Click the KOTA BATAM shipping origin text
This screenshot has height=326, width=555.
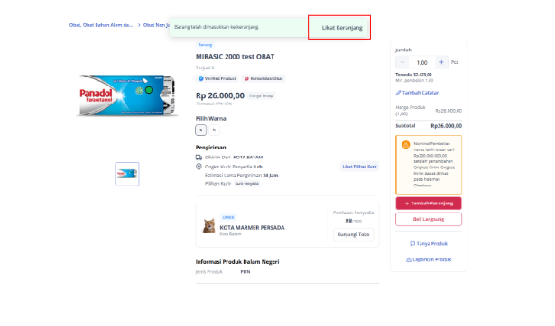tap(248, 158)
